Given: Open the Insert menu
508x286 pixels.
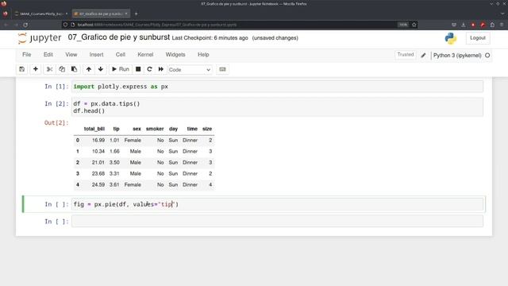Looking at the screenshot, I should (96, 55).
